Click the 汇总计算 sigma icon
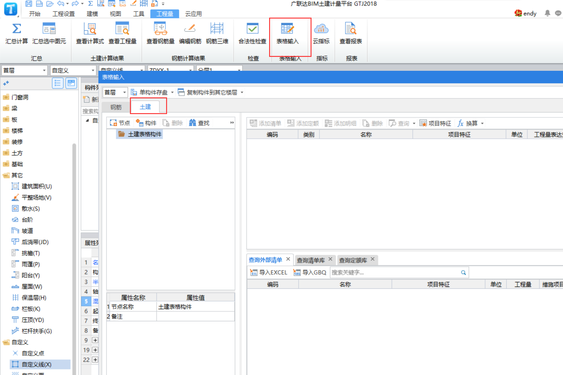This screenshot has height=375, width=563. coord(16,29)
